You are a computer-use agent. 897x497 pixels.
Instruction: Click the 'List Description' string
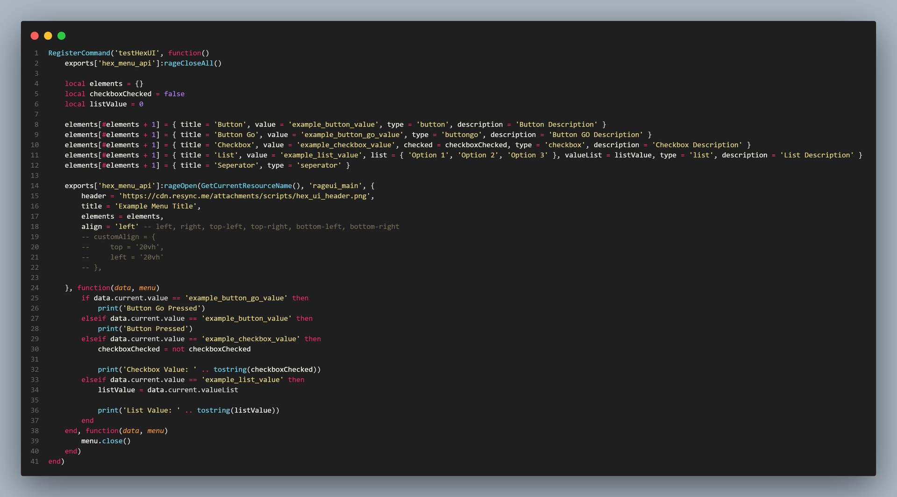point(817,155)
